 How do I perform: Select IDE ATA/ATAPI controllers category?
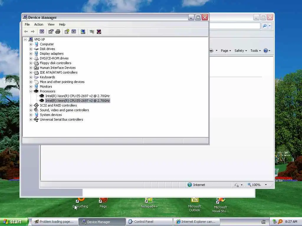pos(59,72)
